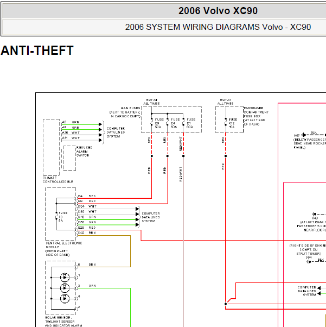Click the 'REDUCED ALARM SWITCH' label
The width and height of the screenshot is (326, 327).
[x=85, y=152]
